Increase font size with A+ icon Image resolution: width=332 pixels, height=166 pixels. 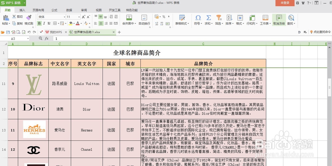pyautogui.click(x=83, y=17)
